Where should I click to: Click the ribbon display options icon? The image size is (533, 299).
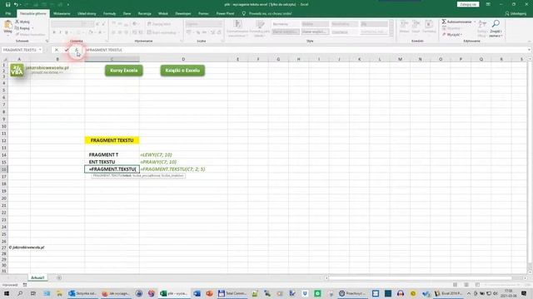tap(488, 4)
